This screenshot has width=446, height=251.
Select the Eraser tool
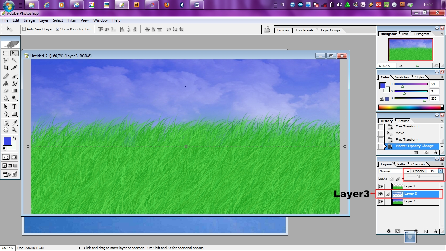click(6, 91)
